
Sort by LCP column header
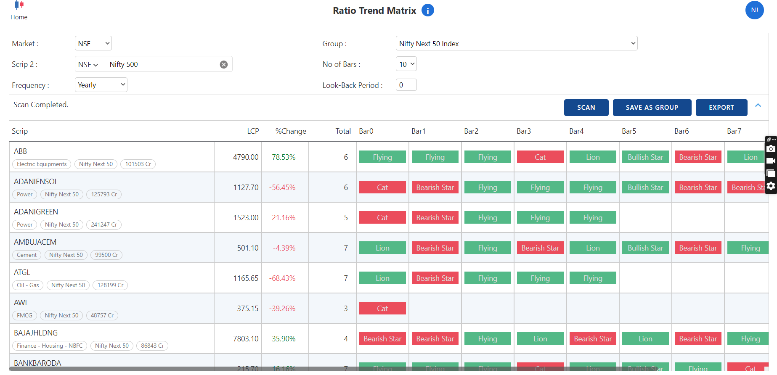click(x=253, y=131)
